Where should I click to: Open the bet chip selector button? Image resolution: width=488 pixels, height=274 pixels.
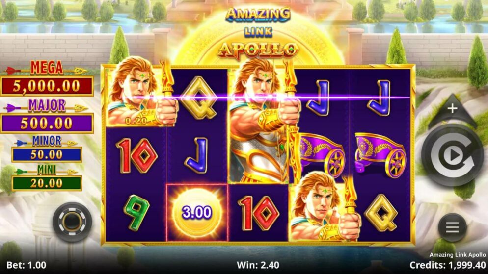pyautogui.click(x=72, y=222)
